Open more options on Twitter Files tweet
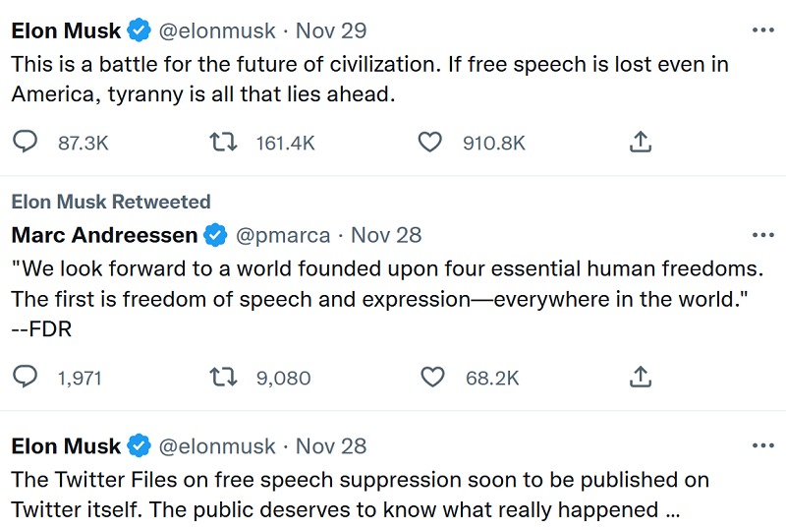Image resolution: width=786 pixels, height=530 pixels. point(762,446)
